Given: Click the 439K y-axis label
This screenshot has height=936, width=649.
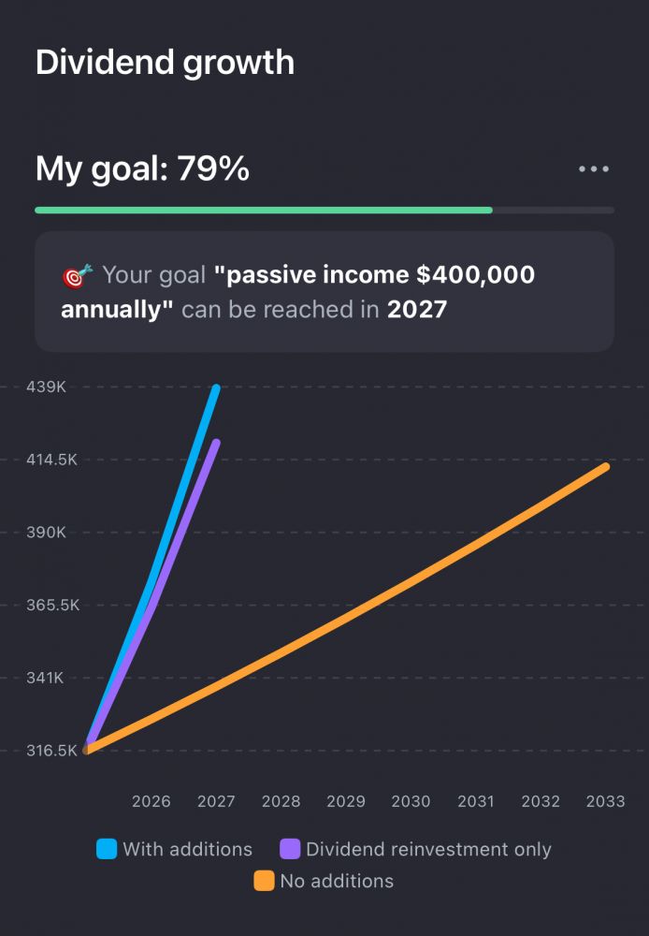Looking at the screenshot, I should tap(47, 387).
